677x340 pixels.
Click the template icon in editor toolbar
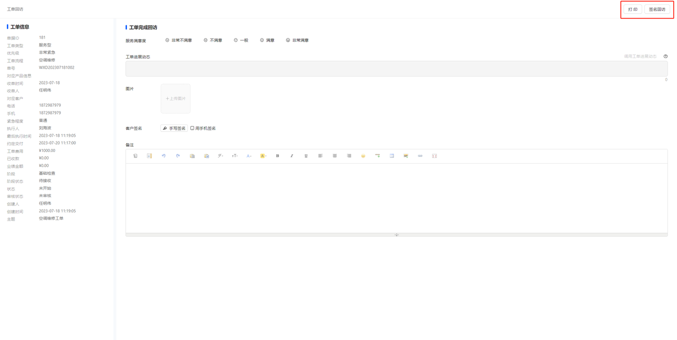pos(150,156)
